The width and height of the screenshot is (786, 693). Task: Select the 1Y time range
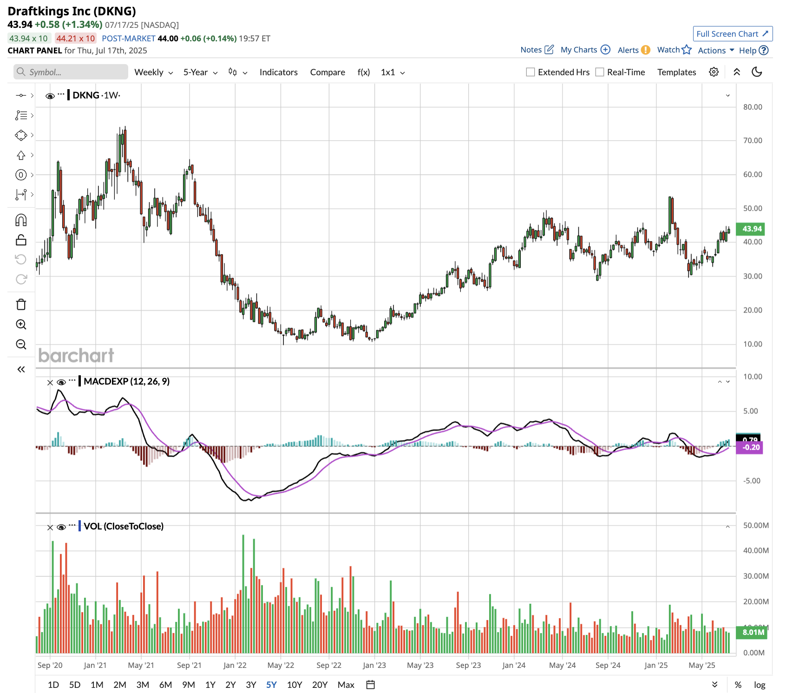[x=210, y=685]
